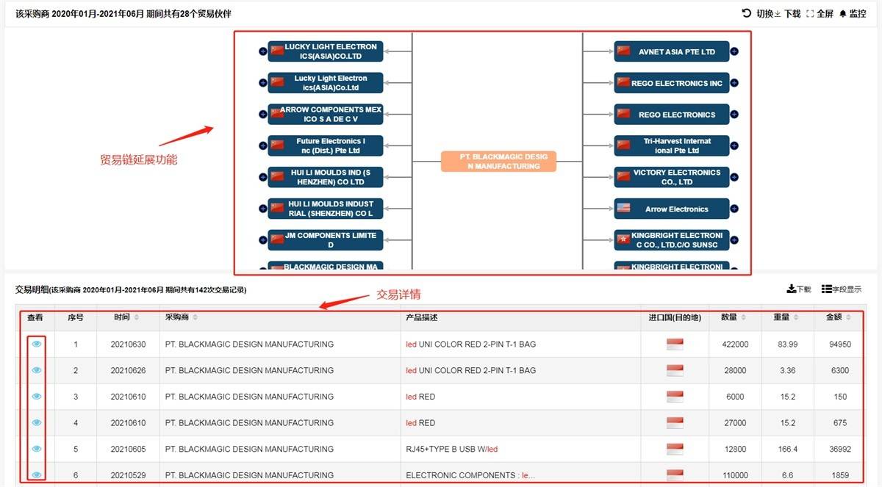Click the 切换 switch button
882x487 pixels.
click(758, 13)
